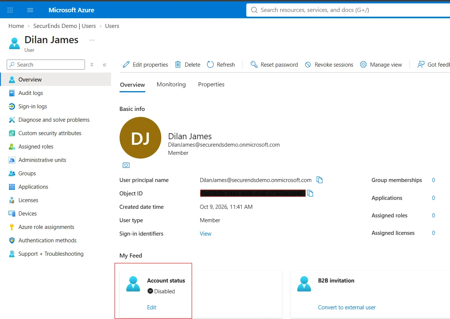The image size is (450, 319).
Task: Click the Edit properties pencil icon
Action: 127,64
